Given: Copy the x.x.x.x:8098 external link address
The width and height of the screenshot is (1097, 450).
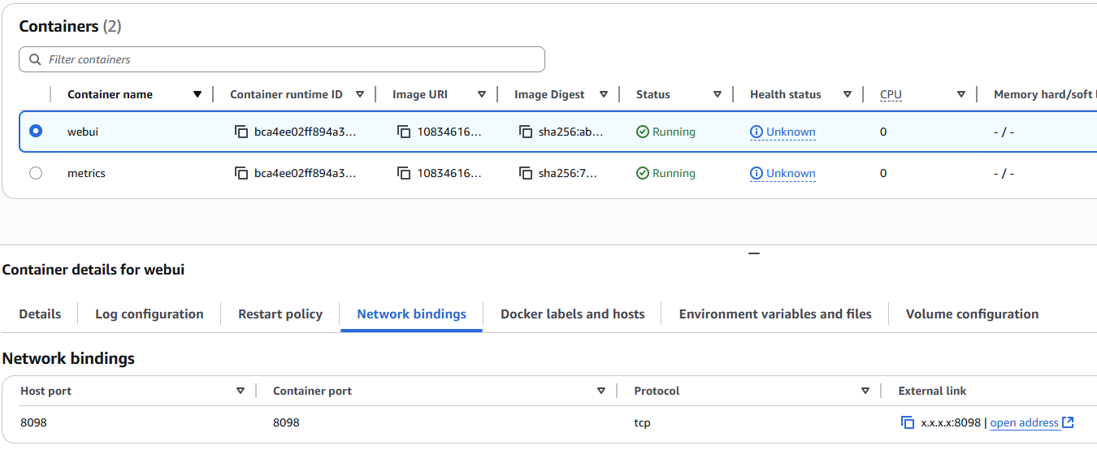Looking at the screenshot, I should (908, 422).
